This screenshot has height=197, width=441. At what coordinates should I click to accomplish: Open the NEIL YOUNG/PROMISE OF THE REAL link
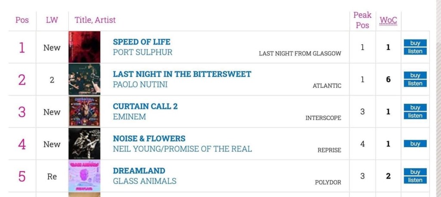pos(182,149)
